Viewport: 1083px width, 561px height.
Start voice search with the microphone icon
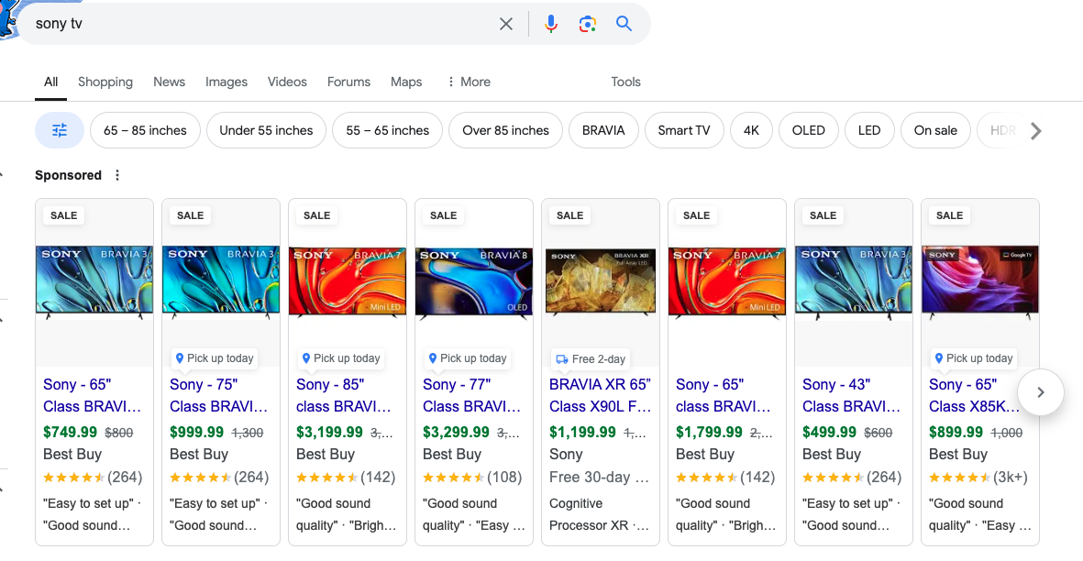coord(550,24)
